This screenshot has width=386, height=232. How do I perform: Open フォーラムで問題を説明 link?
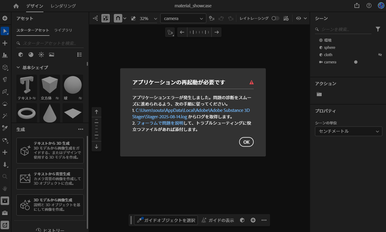[160, 123]
